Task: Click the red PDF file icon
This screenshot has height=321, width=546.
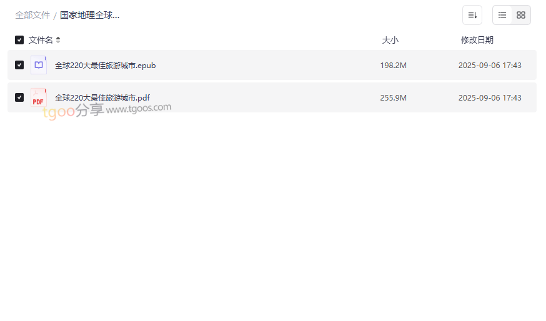Action: coord(39,97)
